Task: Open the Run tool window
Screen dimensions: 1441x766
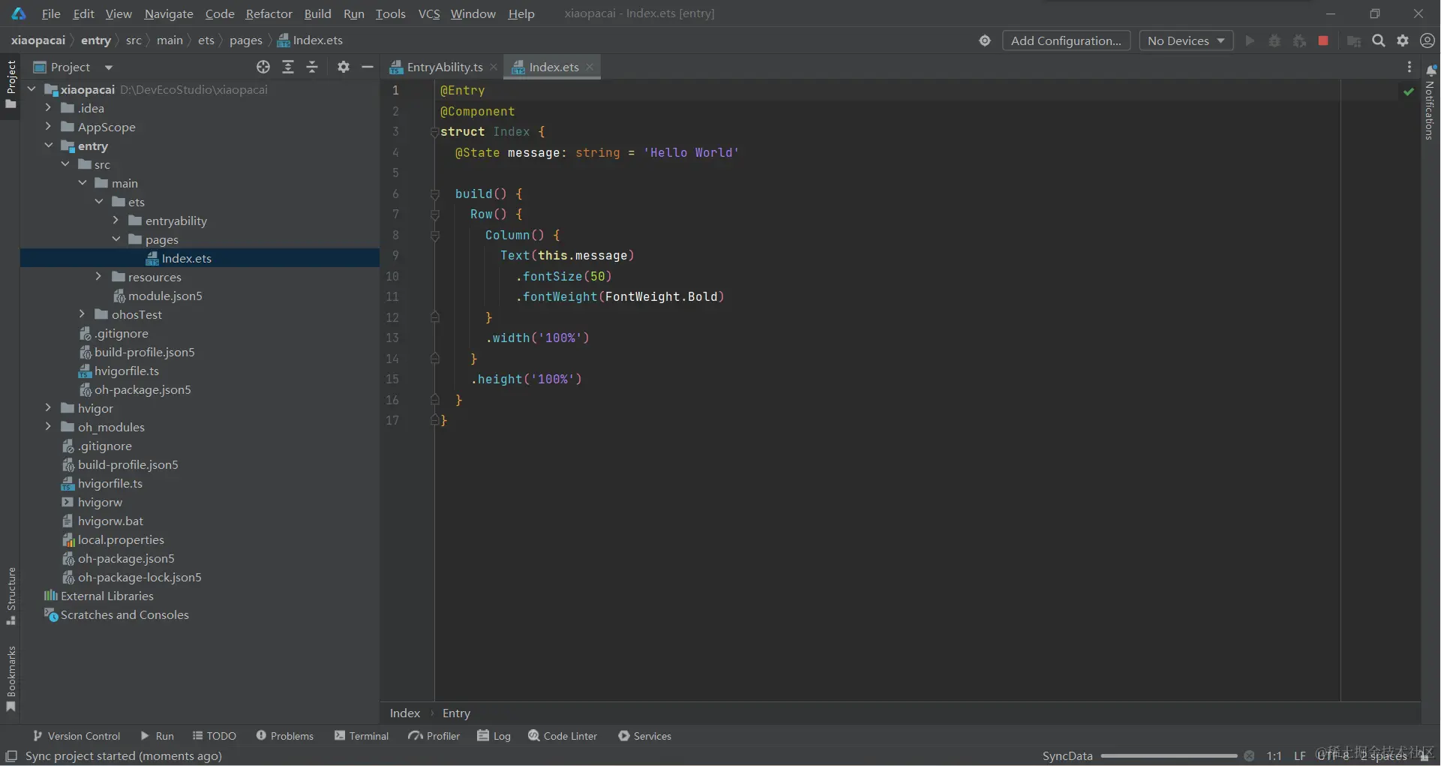Action: (x=157, y=736)
